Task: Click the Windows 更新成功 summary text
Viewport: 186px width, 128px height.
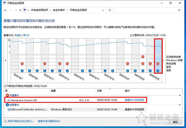Action: pyautogui.click(x=61, y=109)
